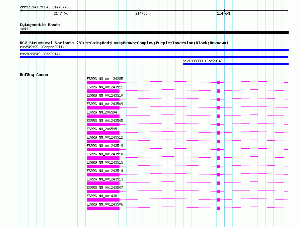Click the large exon of NM_001438

point(103,200)
